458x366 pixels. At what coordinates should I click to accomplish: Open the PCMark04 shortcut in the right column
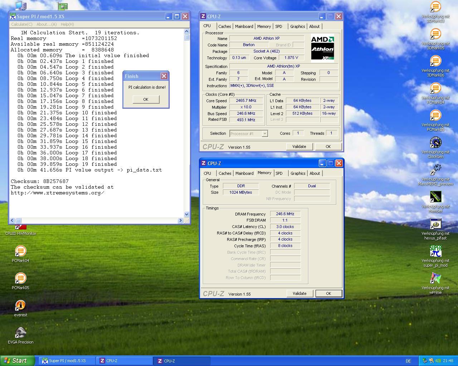435,94
